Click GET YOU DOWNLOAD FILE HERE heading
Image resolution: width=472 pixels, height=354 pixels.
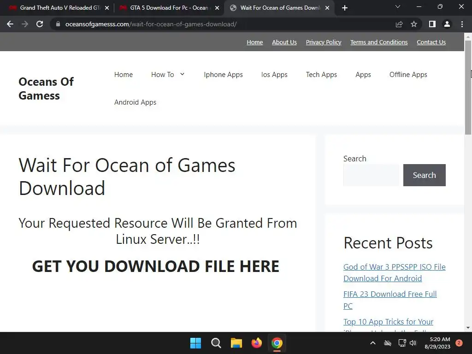click(156, 266)
